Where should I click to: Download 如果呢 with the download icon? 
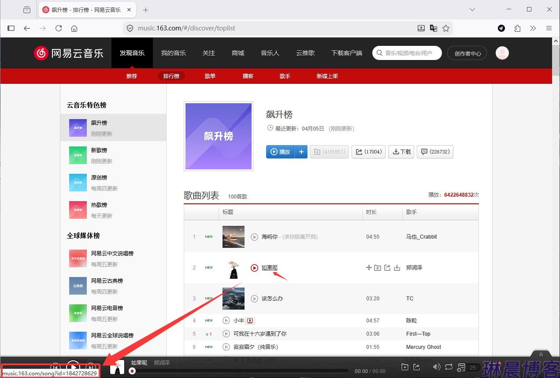point(397,267)
